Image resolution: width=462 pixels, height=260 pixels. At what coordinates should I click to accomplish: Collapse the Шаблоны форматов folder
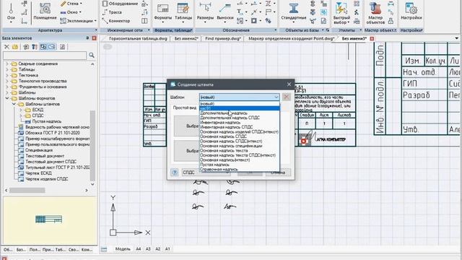[7, 98]
